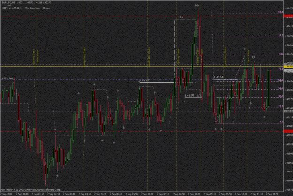
Task: Click the vertical 'Hongkong Open' session label
Action: coord(84,56)
